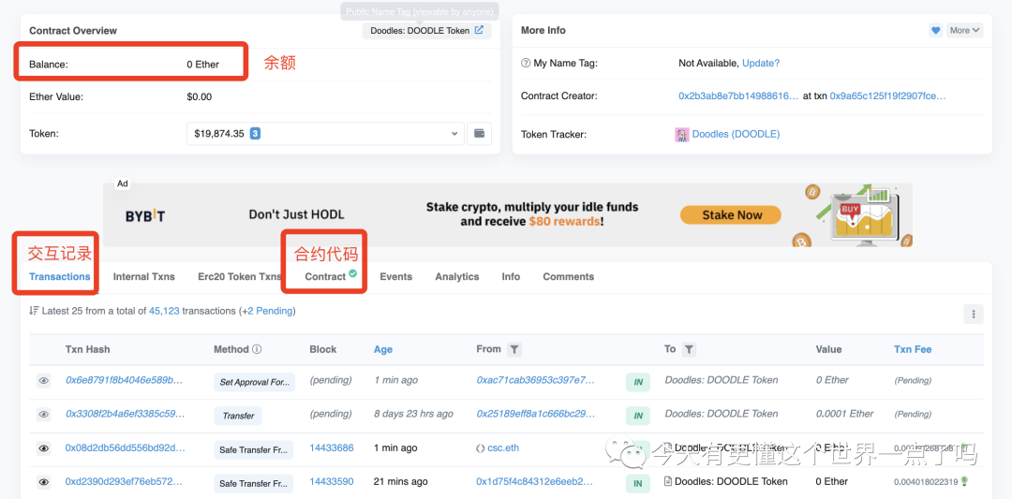1012x499 pixels.
Task: Toggle eye preview for transaction 0x08d2db56dd556bd92d
Action: pos(43,448)
